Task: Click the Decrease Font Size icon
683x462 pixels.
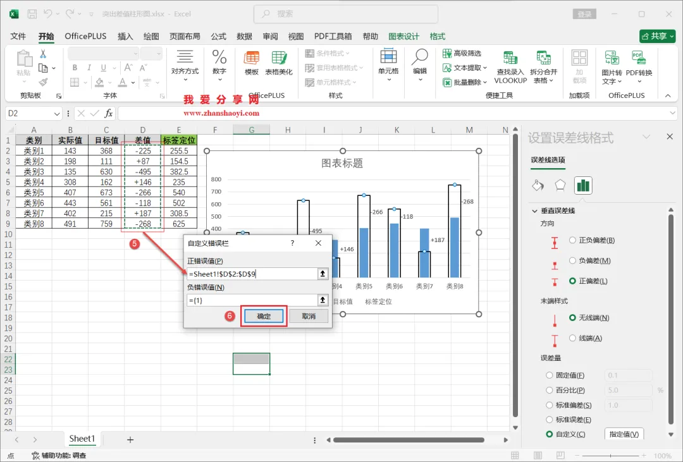Action: (x=144, y=68)
